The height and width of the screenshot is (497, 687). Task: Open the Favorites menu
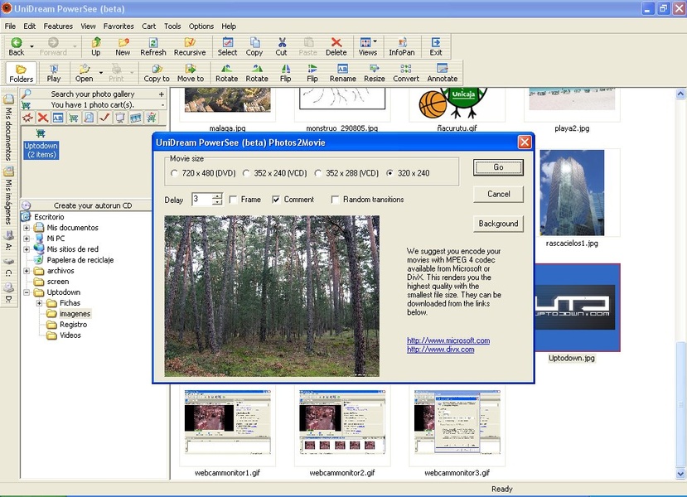[x=119, y=27]
